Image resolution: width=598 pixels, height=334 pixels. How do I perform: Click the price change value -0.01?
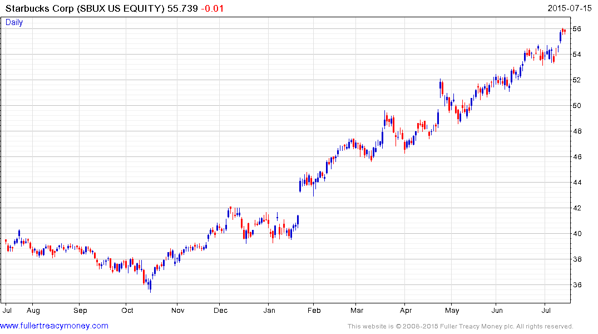tap(212, 8)
